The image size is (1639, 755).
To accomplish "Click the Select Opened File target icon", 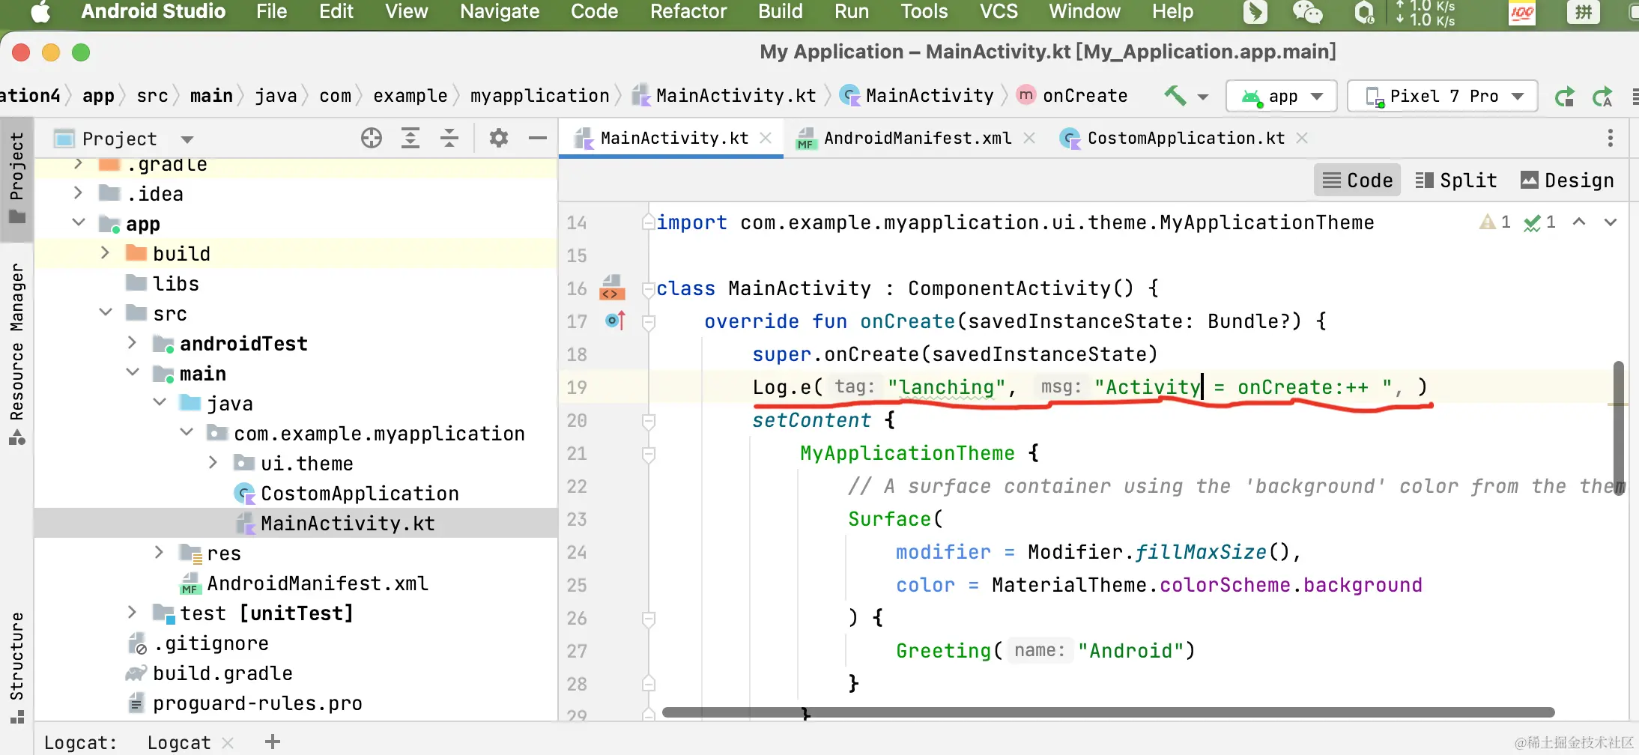I will tap(372, 138).
